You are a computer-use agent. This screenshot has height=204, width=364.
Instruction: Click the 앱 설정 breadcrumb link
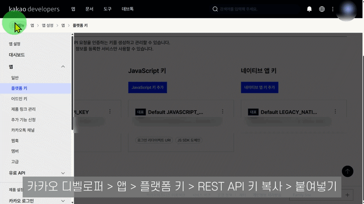point(47,26)
